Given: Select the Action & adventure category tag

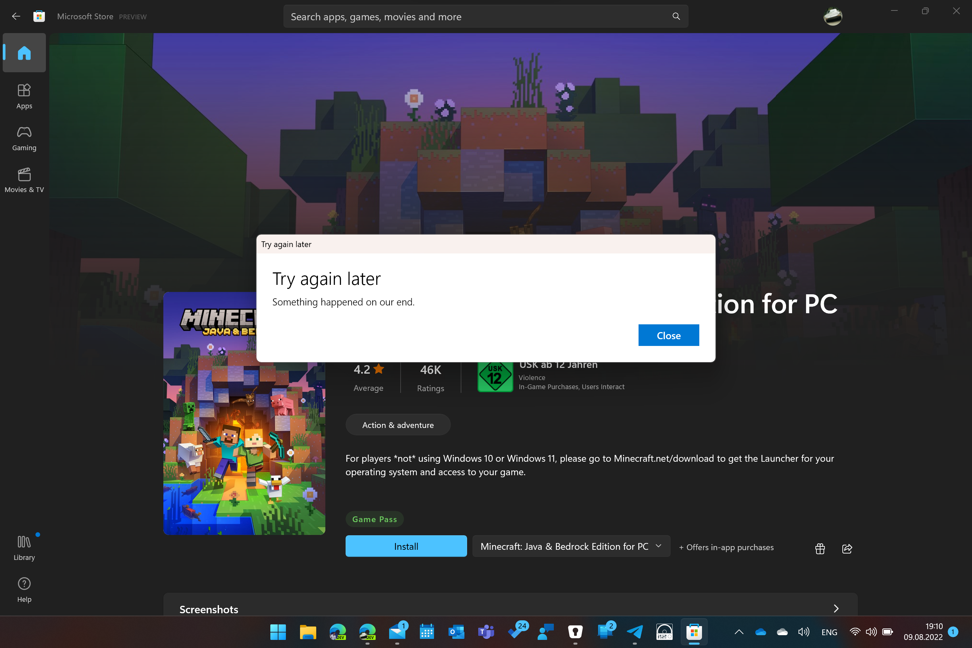Looking at the screenshot, I should [398, 425].
